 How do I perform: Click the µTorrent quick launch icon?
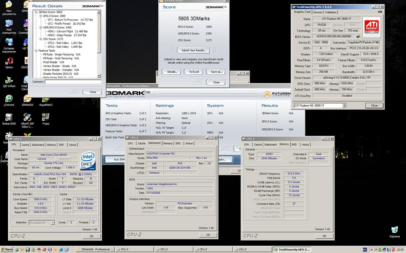[x=17, y=250]
